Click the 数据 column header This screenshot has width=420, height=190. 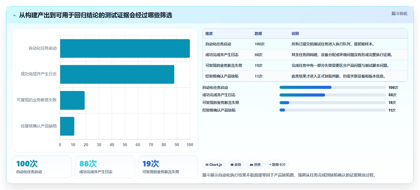click(258, 34)
